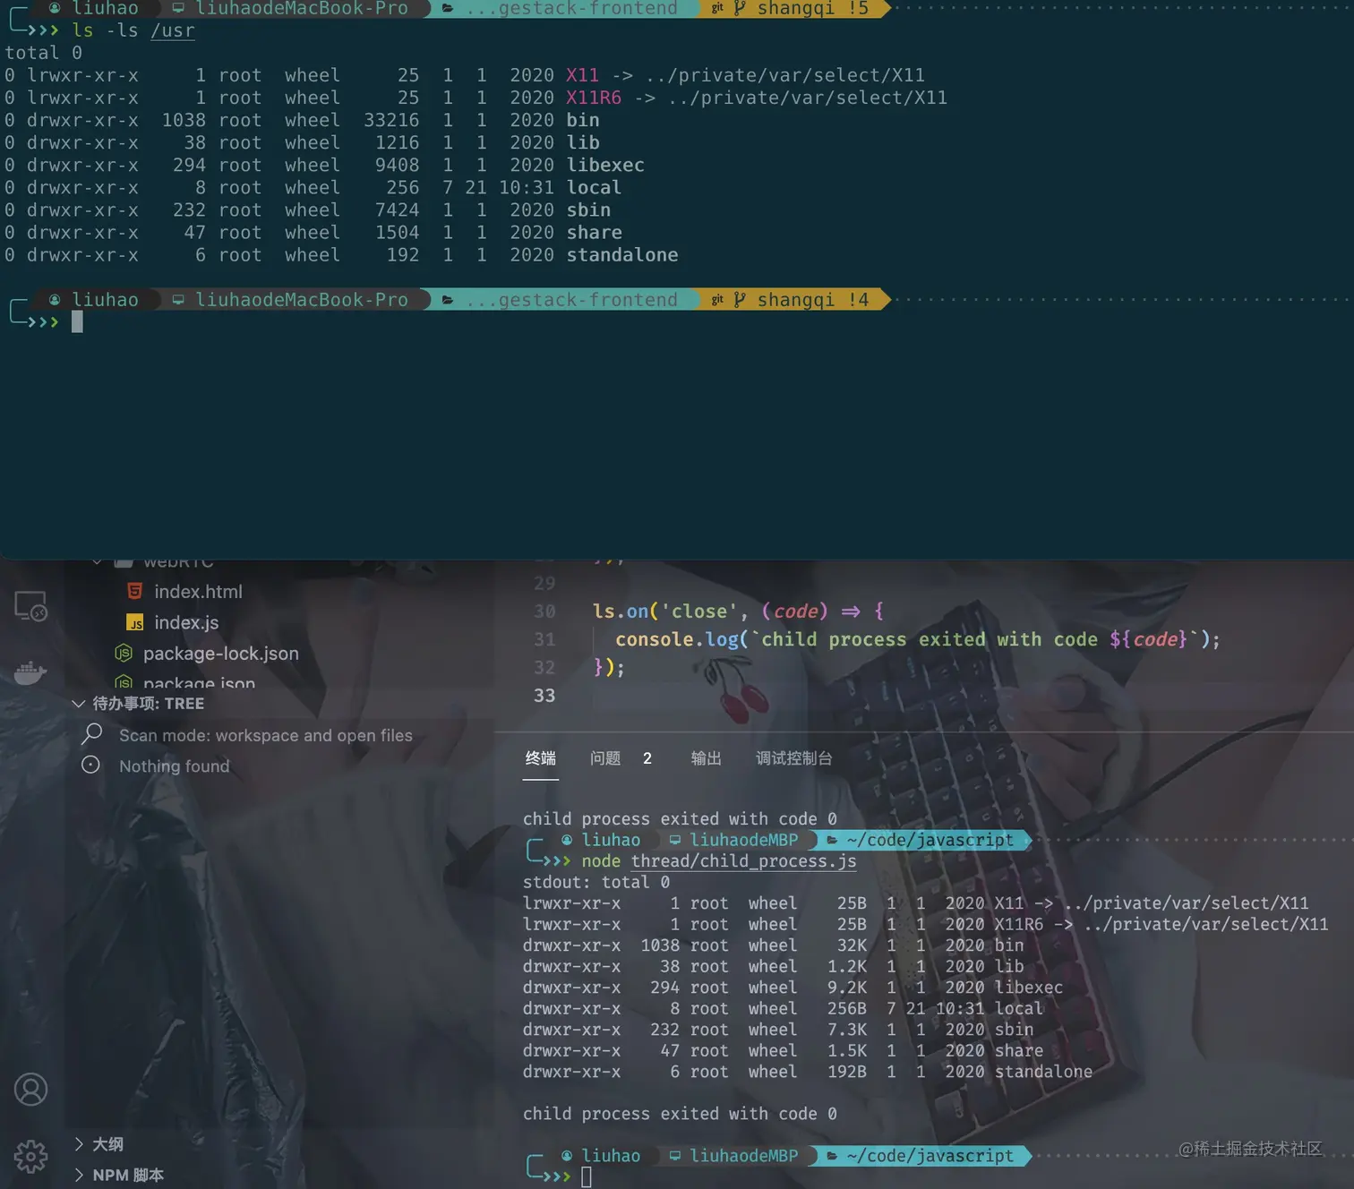The height and width of the screenshot is (1189, 1354).
Task: Open the Docker activity bar icon
Action: [30, 672]
